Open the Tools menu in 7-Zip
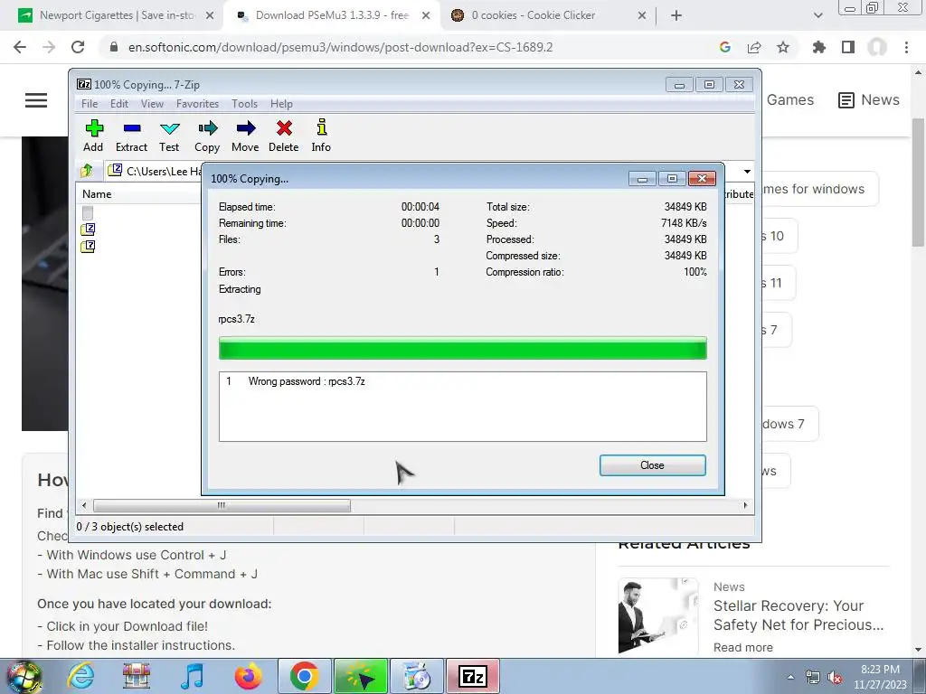This screenshot has width=926, height=694. [x=244, y=104]
